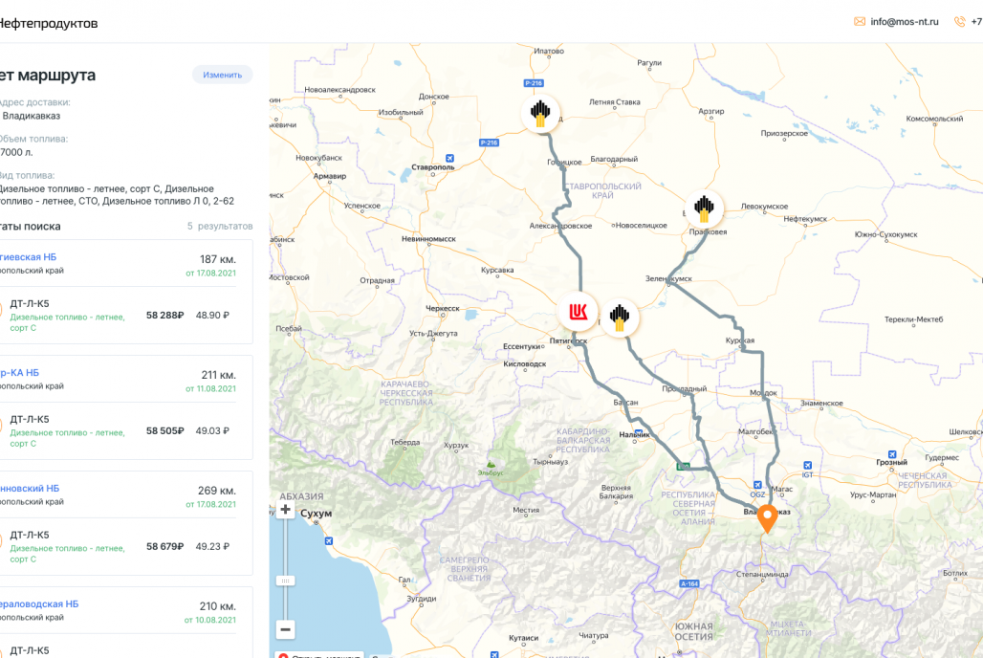
Task: Zoom in the map with plus button
Action: [x=285, y=510]
